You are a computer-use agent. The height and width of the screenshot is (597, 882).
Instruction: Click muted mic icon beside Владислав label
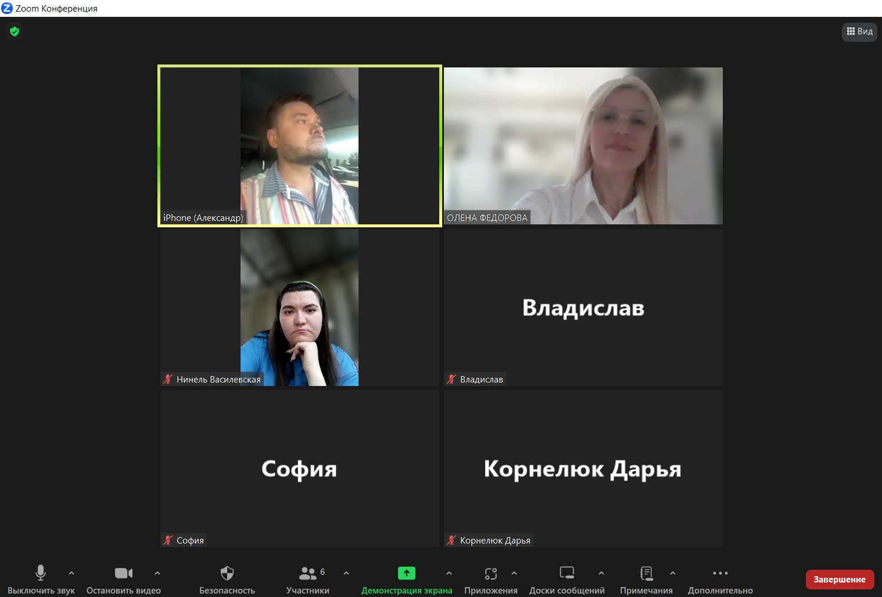tap(451, 379)
